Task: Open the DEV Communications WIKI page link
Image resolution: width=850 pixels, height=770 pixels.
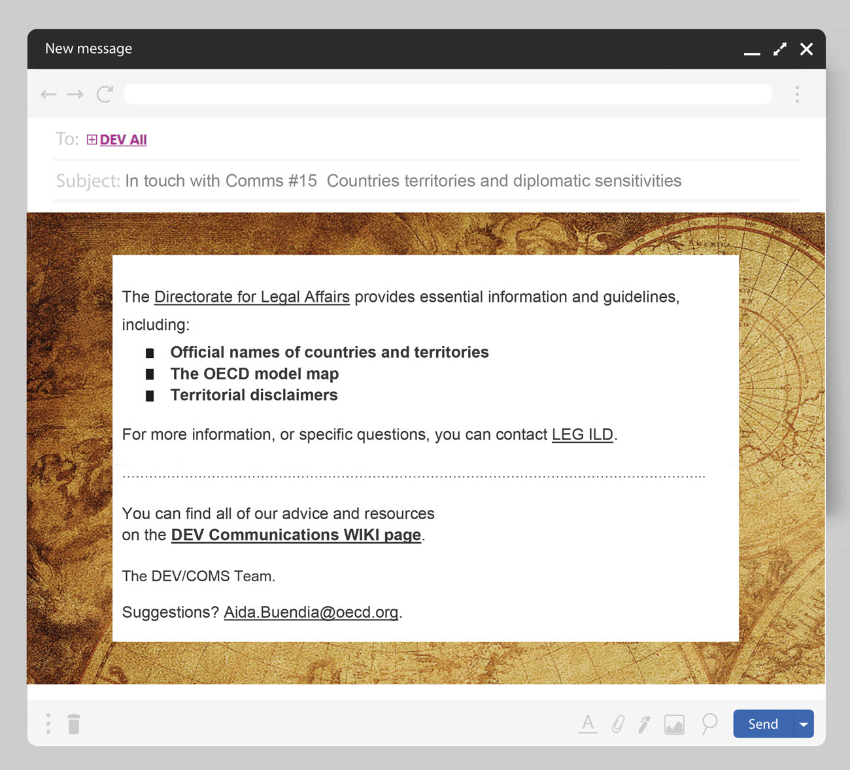Action: pos(296,535)
